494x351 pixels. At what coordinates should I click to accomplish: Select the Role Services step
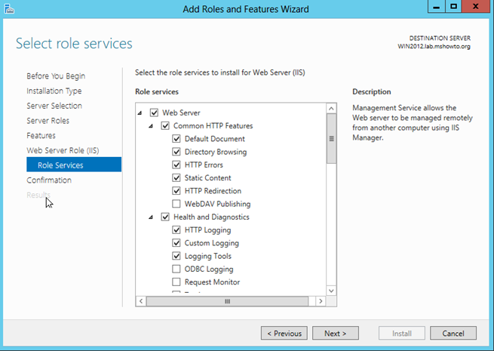(x=74, y=165)
